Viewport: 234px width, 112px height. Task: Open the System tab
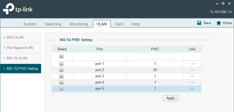pos(30,24)
